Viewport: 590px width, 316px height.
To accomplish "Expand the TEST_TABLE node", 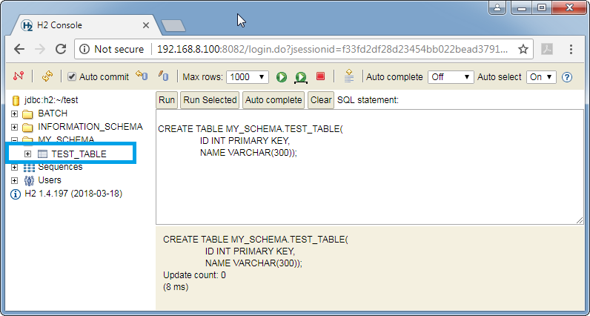I will (x=27, y=154).
